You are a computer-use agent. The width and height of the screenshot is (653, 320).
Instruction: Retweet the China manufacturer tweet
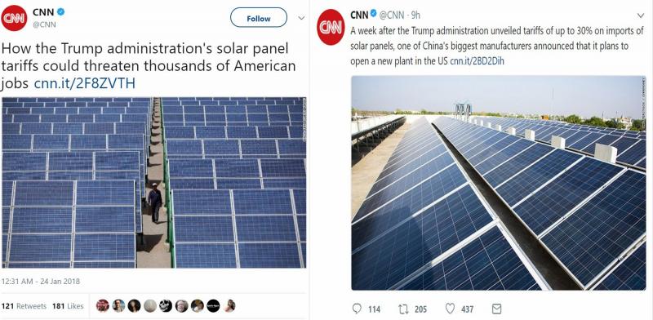tap(403, 309)
